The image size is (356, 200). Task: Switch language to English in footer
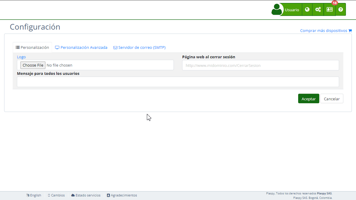(x=34, y=195)
